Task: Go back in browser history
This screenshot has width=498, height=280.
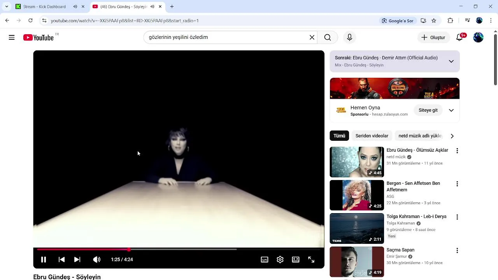Action: 7,21
